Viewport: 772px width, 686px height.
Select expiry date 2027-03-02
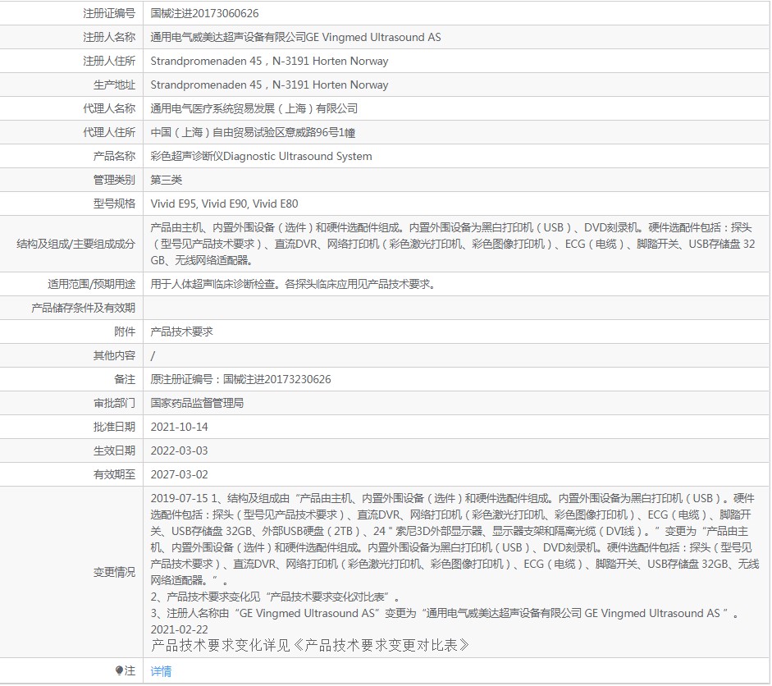click(x=179, y=474)
